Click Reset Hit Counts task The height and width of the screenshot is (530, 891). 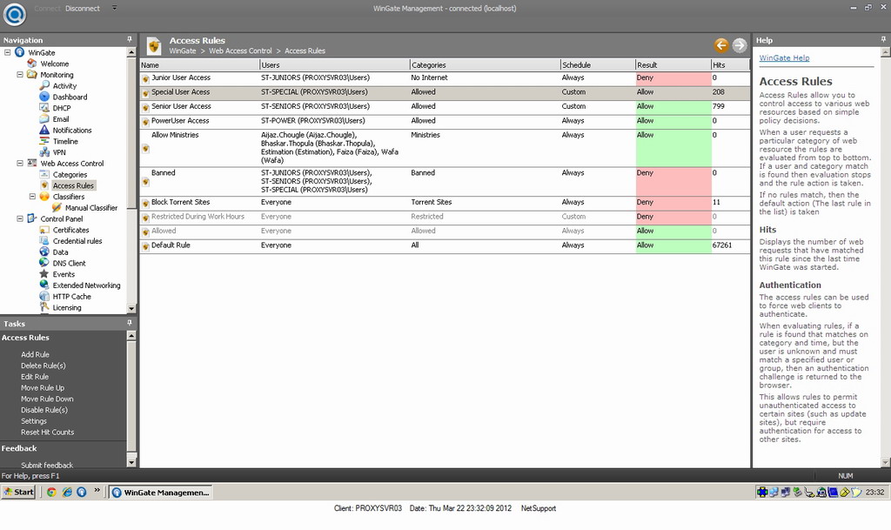click(x=48, y=432)
